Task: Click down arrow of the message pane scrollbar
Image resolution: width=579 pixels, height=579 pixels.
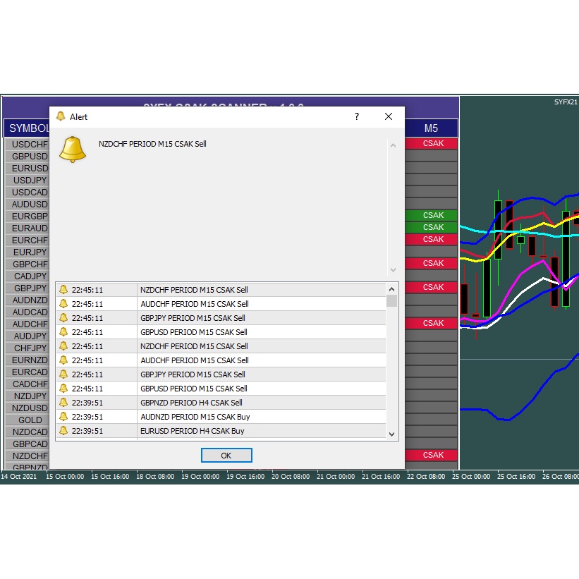Action: [x=393, y=270]
